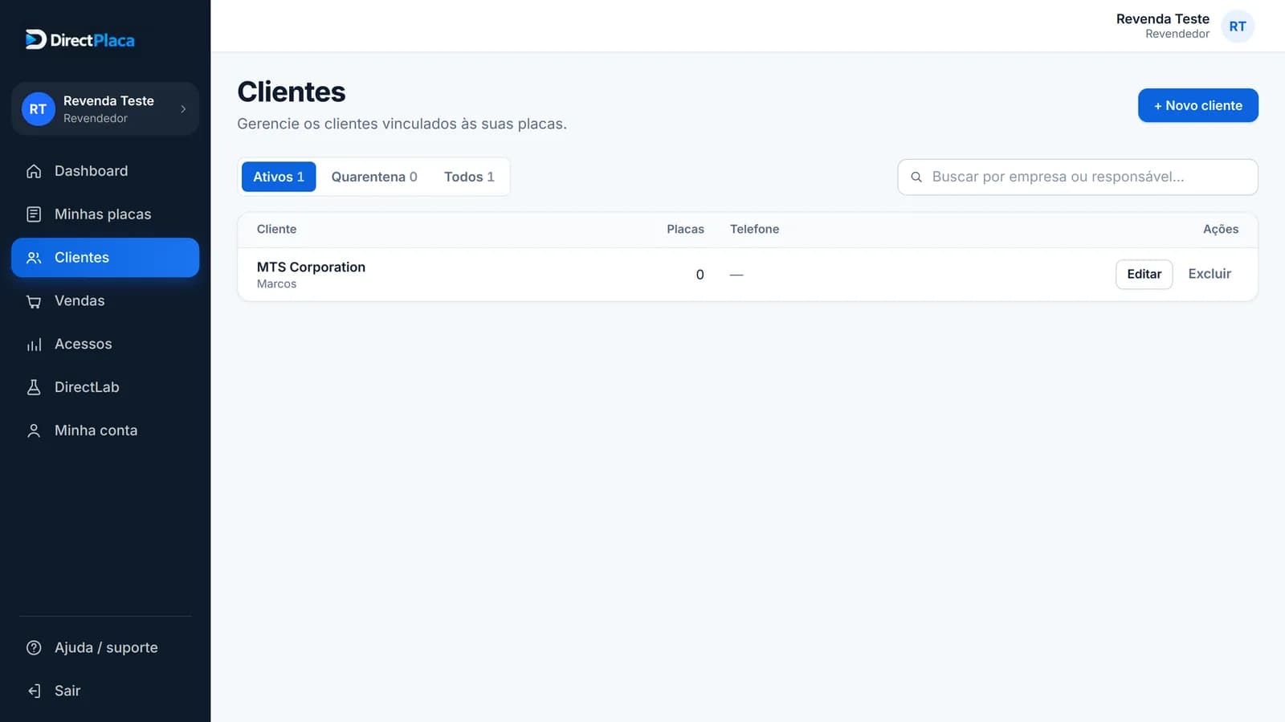1285x722 pixels.
Task: Click the Telefone column header
Action: click(x=754, y=229)
